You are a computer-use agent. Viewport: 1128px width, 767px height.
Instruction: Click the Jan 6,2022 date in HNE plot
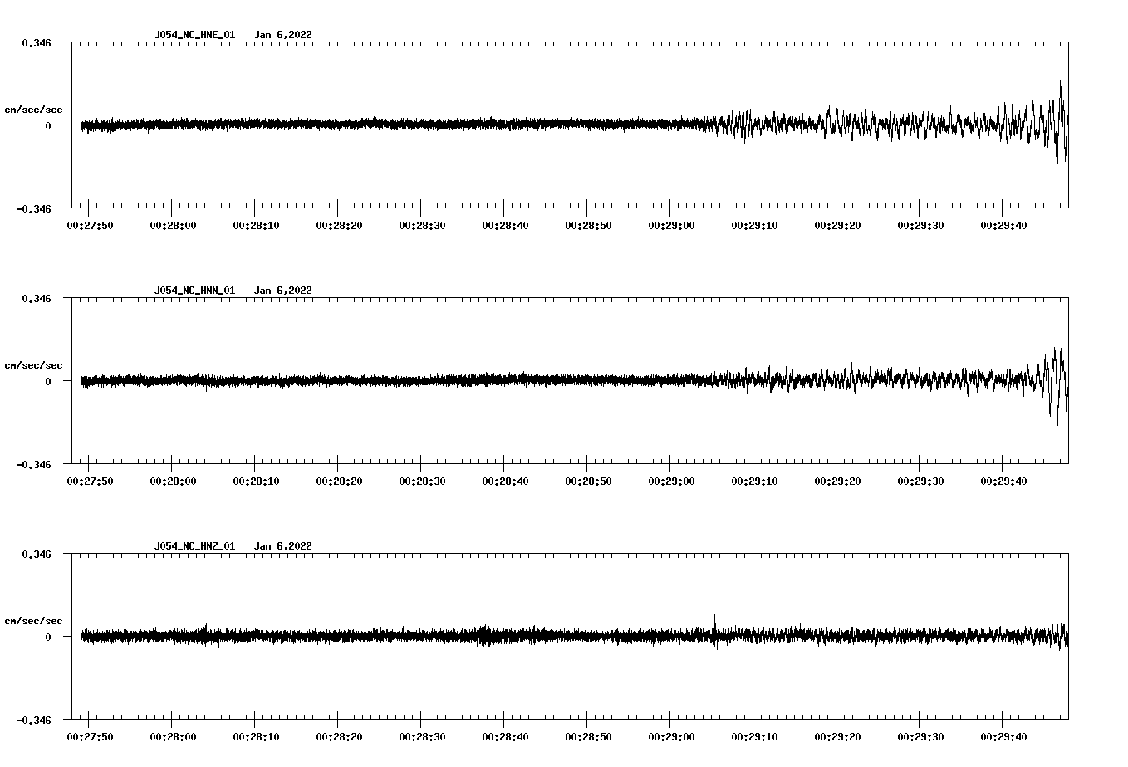[283, 35]
